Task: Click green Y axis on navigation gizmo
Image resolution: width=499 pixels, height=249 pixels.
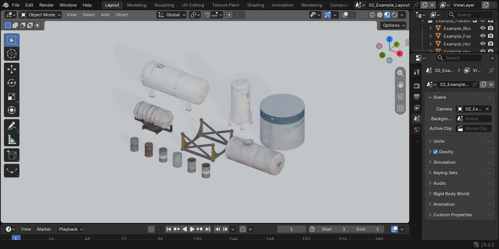Action: 397,44
